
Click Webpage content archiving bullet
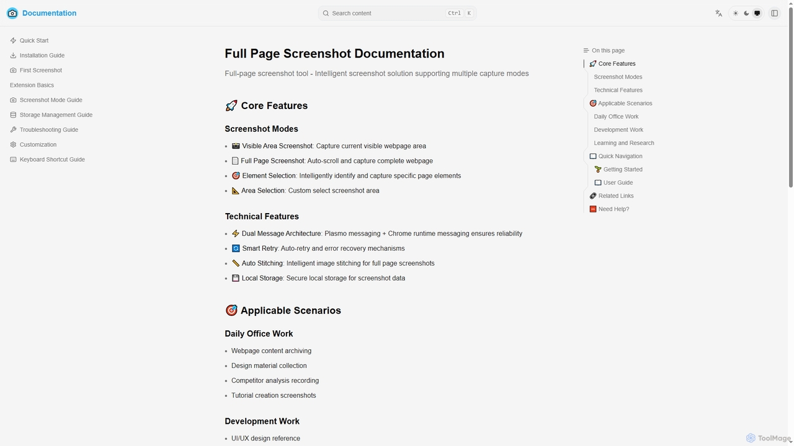pos(271,351)
